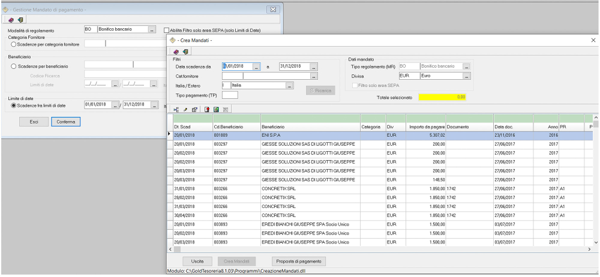
Task: Select Scadenze per categoria fornitore radio button
Action: (x=14, y=43)
